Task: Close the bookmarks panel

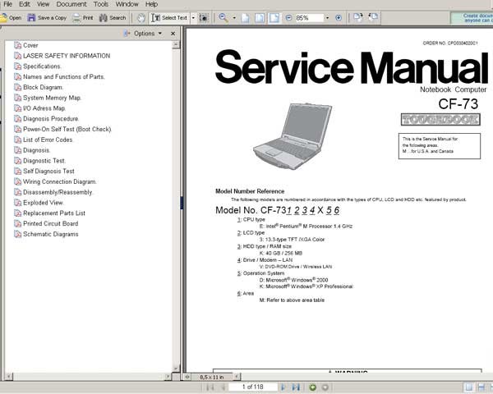Action: pos(173,34)
